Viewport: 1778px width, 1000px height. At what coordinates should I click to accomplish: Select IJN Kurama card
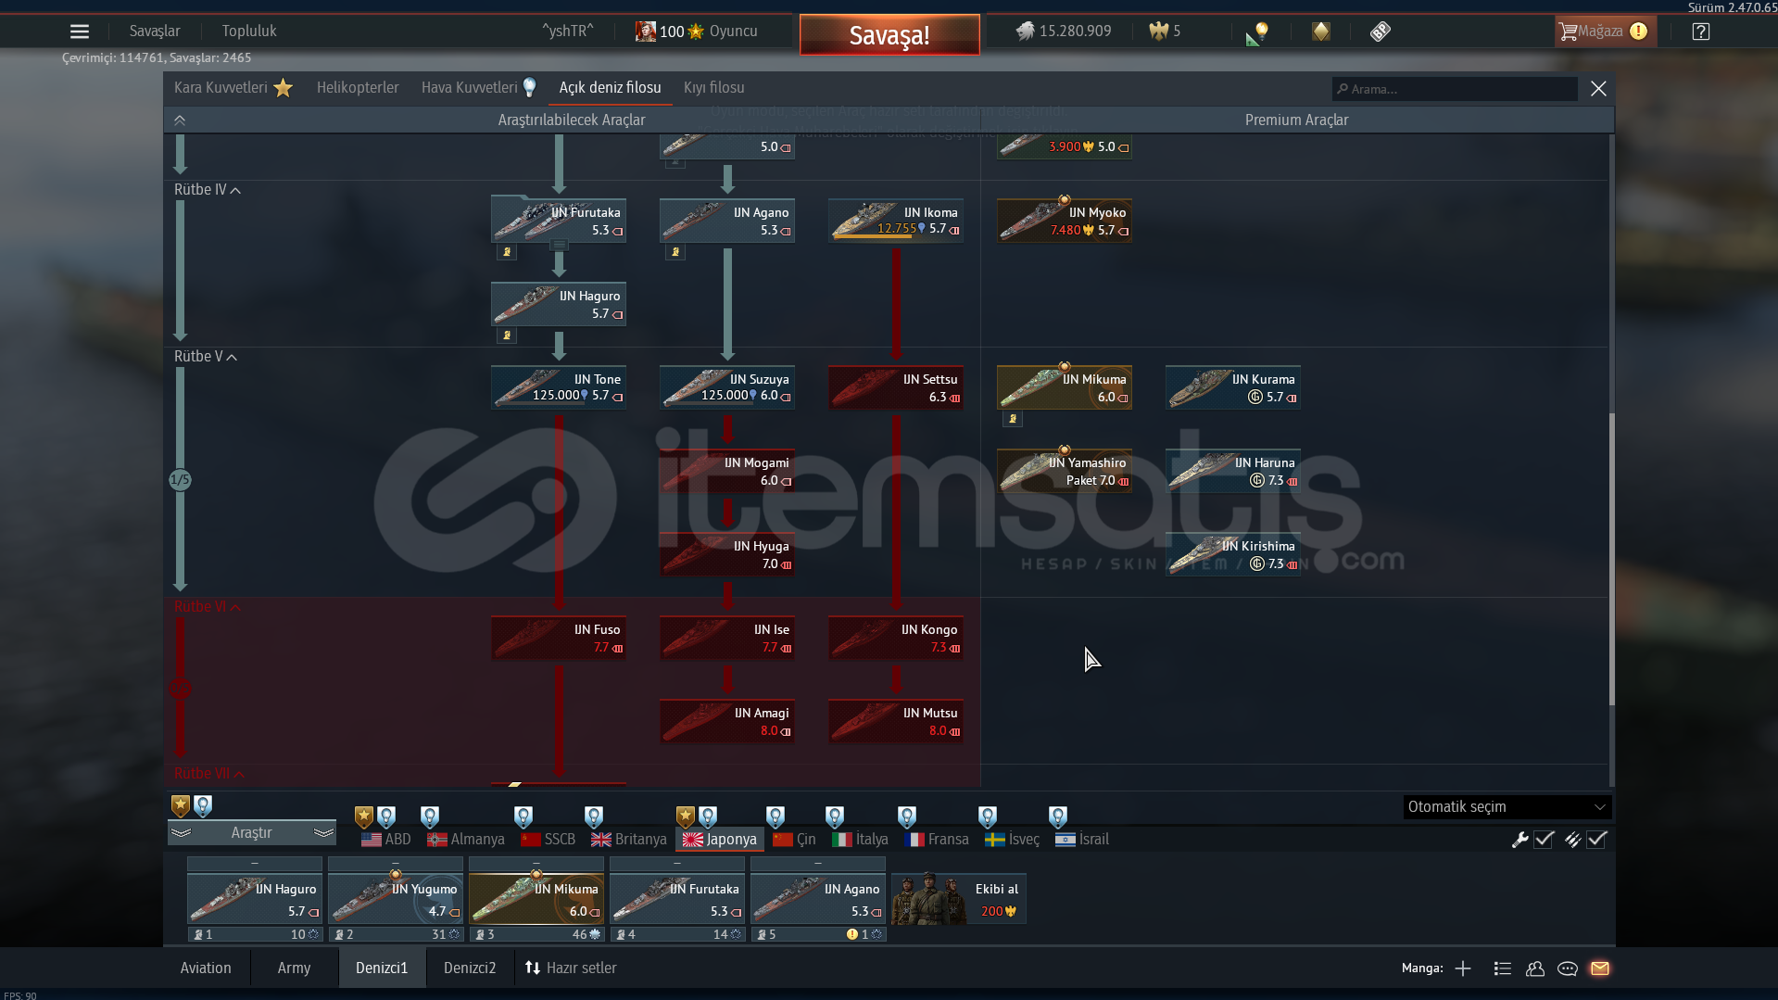[x=1233, y=387]
